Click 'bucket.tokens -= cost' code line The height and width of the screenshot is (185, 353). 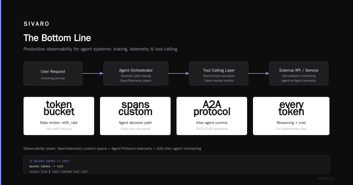46,166
